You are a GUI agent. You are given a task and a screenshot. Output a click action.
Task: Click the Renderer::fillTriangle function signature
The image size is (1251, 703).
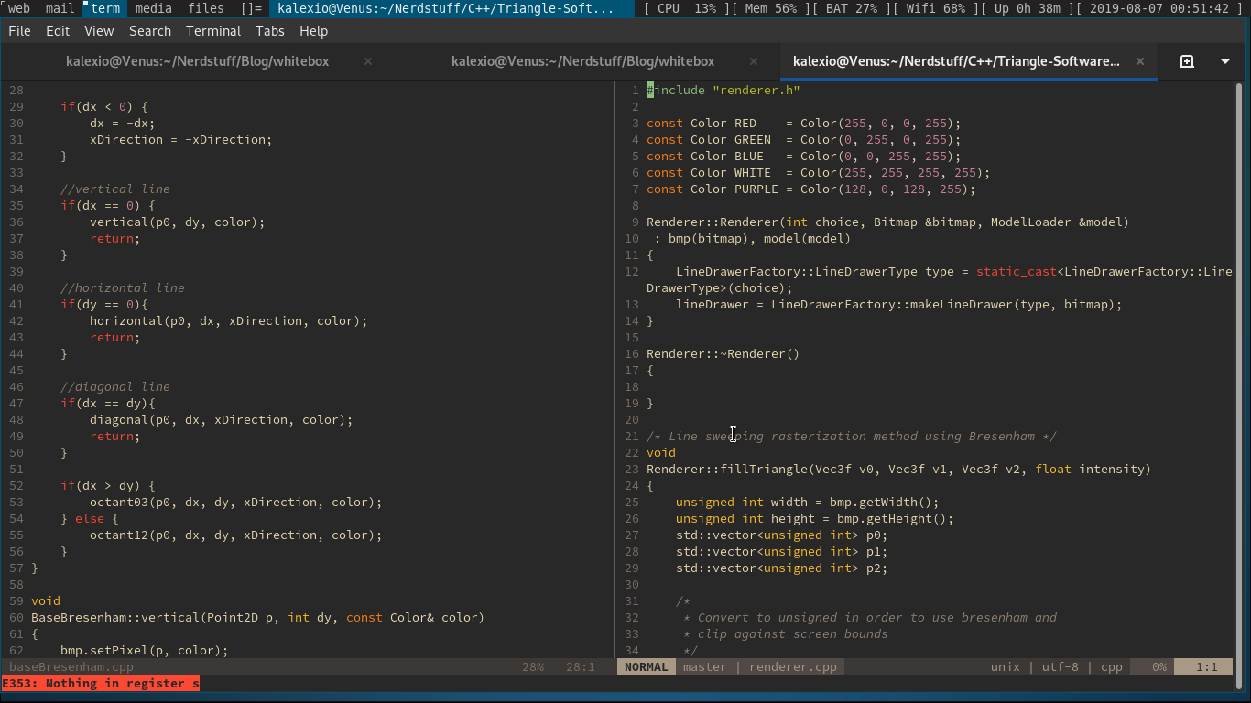[899, 470]
